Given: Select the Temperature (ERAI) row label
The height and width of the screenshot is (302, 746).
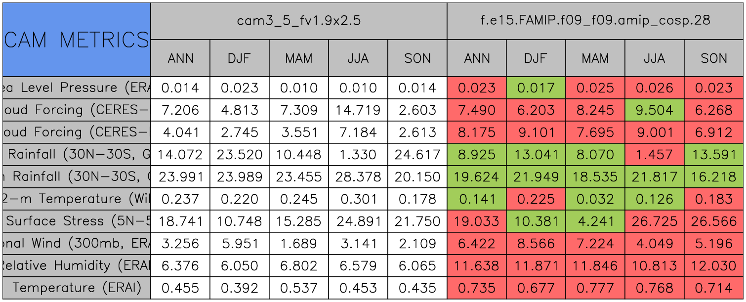Looking at the screenshot, I should pos(77,288).
